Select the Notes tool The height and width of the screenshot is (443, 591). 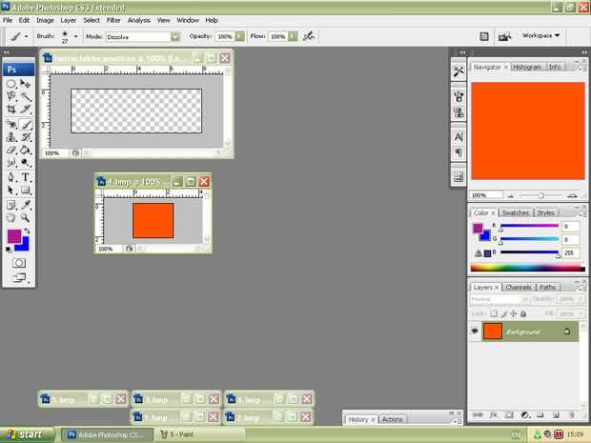(x=11, y=205)
